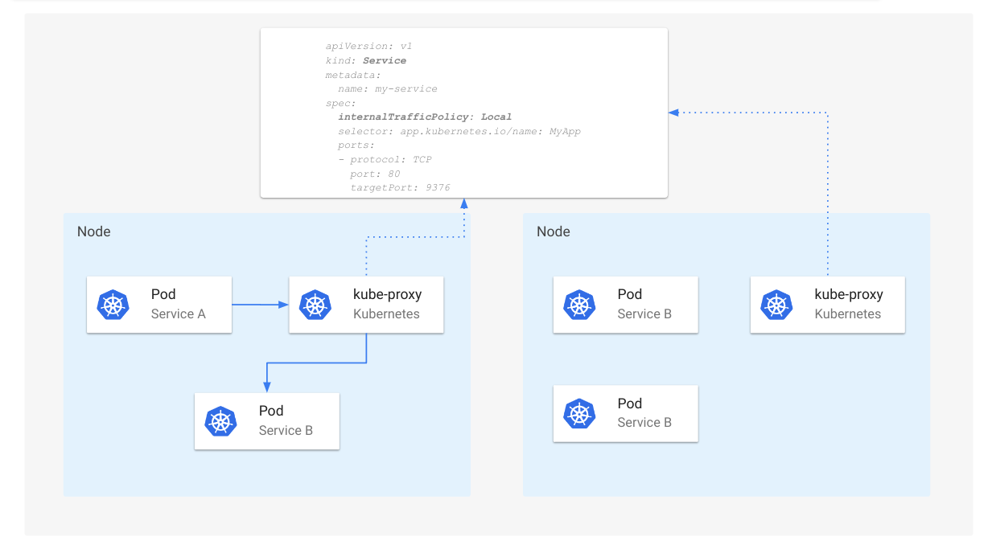The height and width of the screenshot is (549, 992).
Task: Click the right Node panel header label
Action: click(x=554, y=231)
